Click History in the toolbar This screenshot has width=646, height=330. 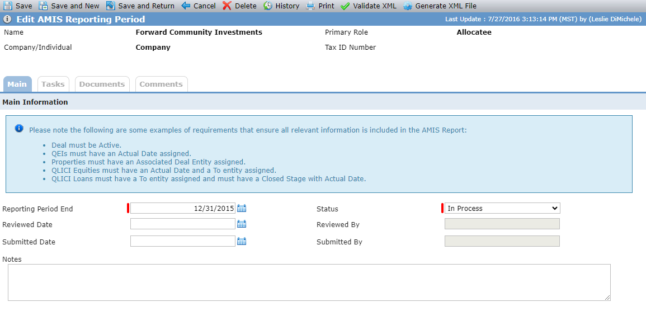(287, 6)
